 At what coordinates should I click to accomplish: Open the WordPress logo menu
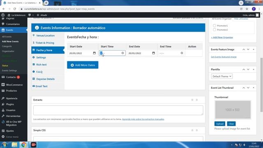point(3,15)
